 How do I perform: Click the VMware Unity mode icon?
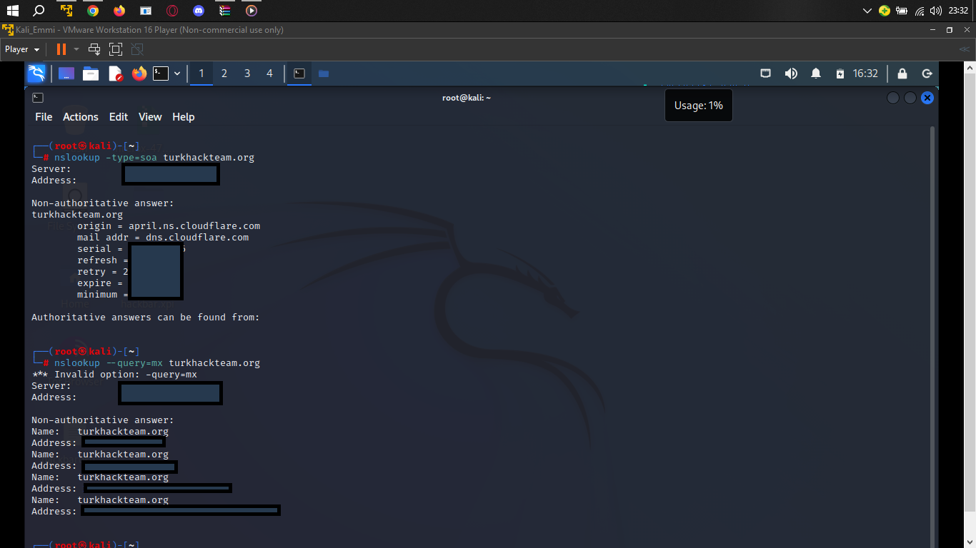137,49
